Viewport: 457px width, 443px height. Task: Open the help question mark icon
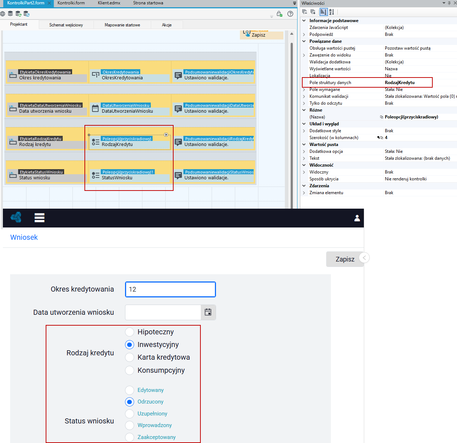[290, 14]
